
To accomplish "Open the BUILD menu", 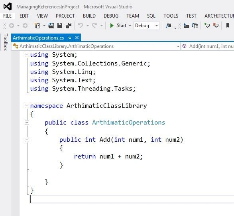I will point(89,16).
